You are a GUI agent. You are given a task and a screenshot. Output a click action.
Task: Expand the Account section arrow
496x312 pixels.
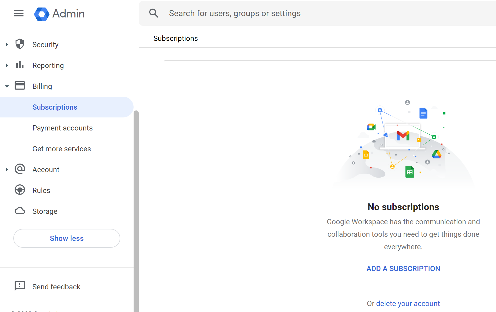[x=7, y=170]
